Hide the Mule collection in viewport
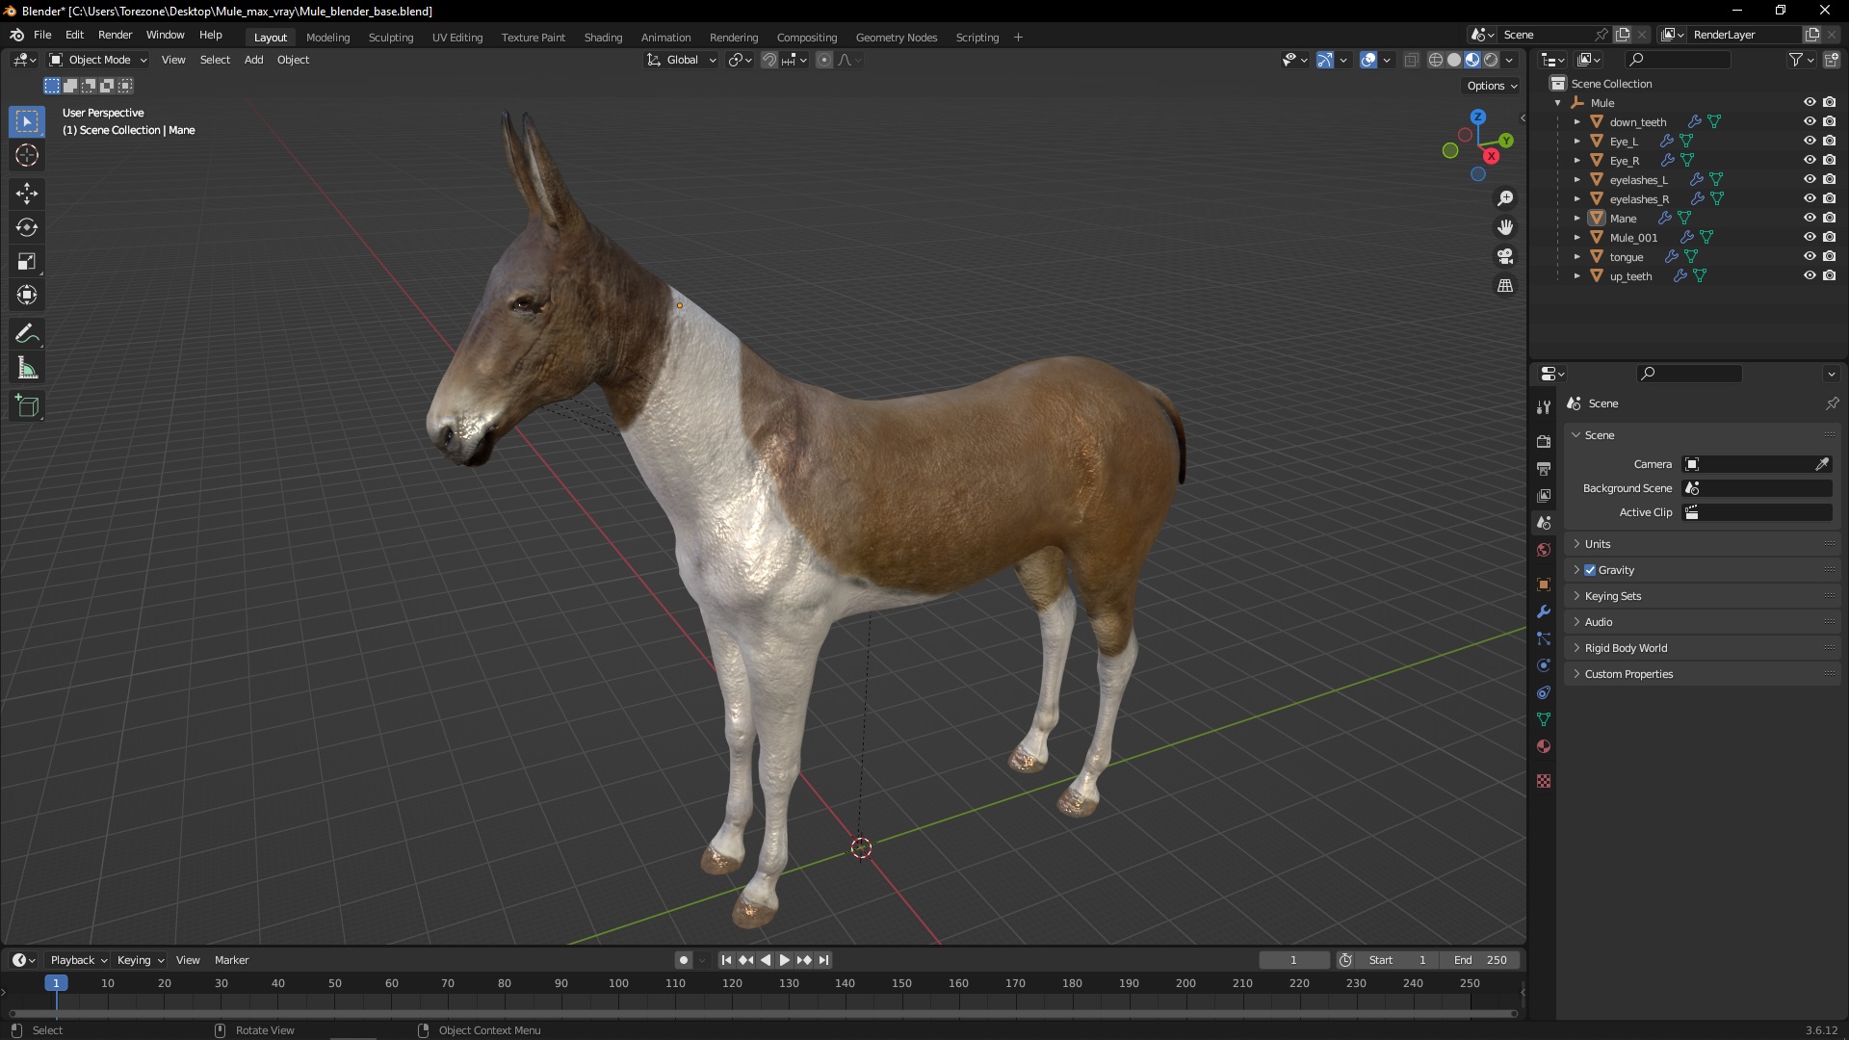 coord(1810,102)
